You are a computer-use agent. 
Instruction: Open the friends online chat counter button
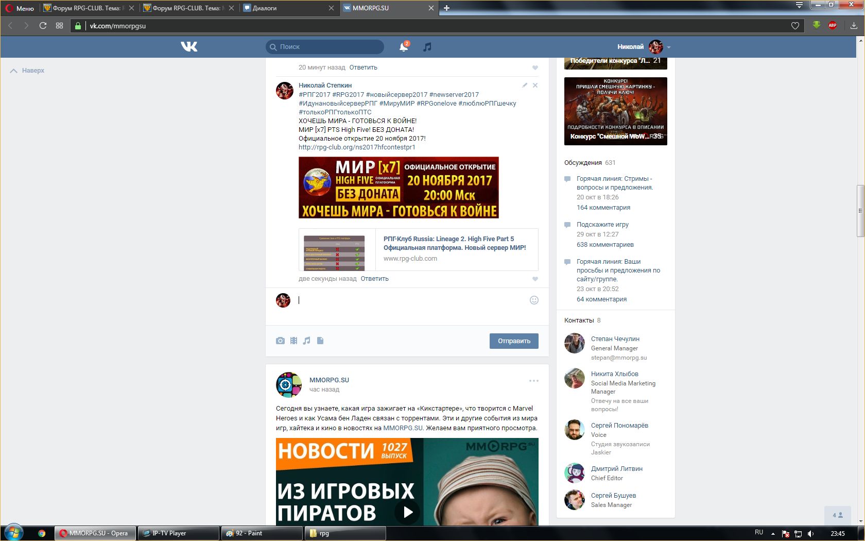coord(838,515)
